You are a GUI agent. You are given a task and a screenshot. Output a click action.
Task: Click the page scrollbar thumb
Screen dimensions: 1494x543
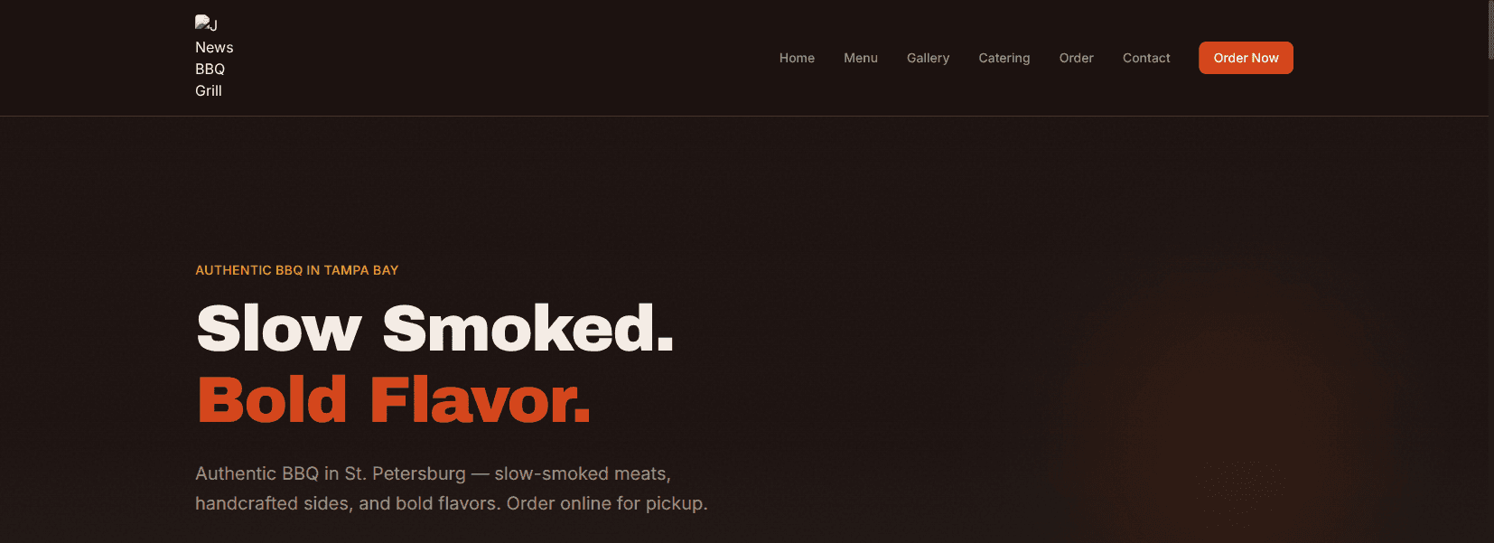[1490, 30]
